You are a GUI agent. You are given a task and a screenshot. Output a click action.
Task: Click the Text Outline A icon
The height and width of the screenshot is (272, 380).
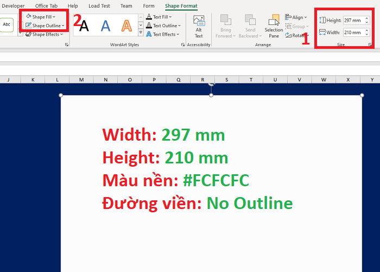149,25
